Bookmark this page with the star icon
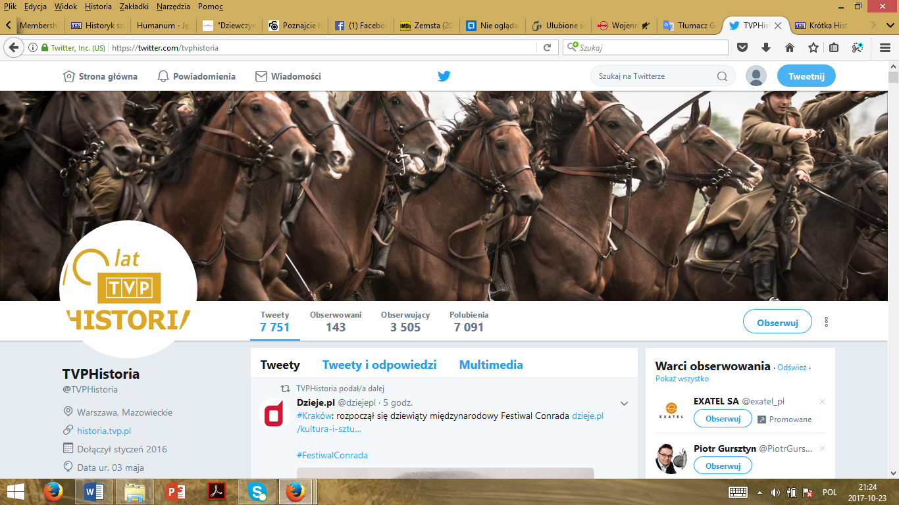Screen dimensions: 899x505 [x=813, y=47]
